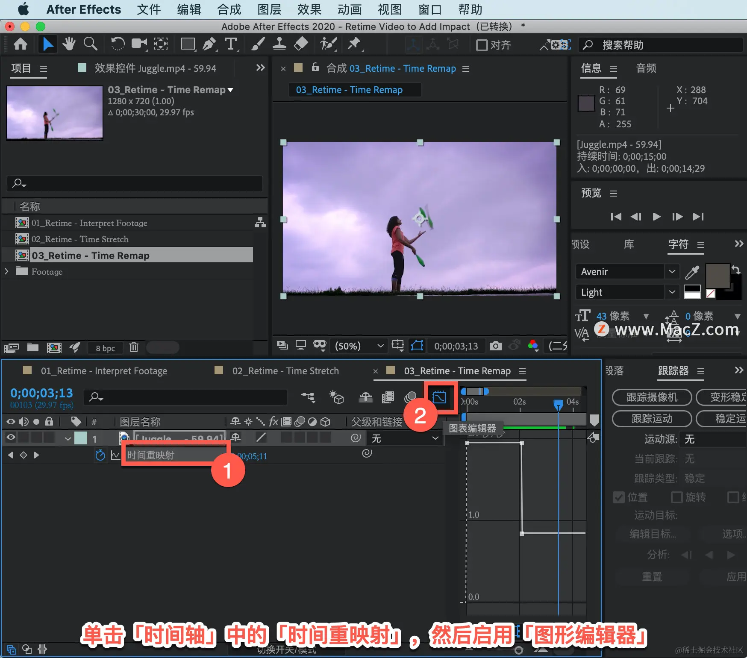747x658 pixels.
Task: Select the Zoom magnifier tool
Action: (x=90, y=44)
